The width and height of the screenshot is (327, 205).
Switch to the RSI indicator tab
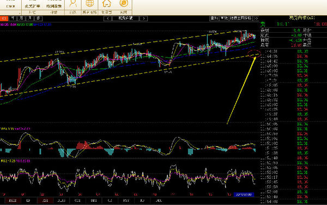point(45,201)
